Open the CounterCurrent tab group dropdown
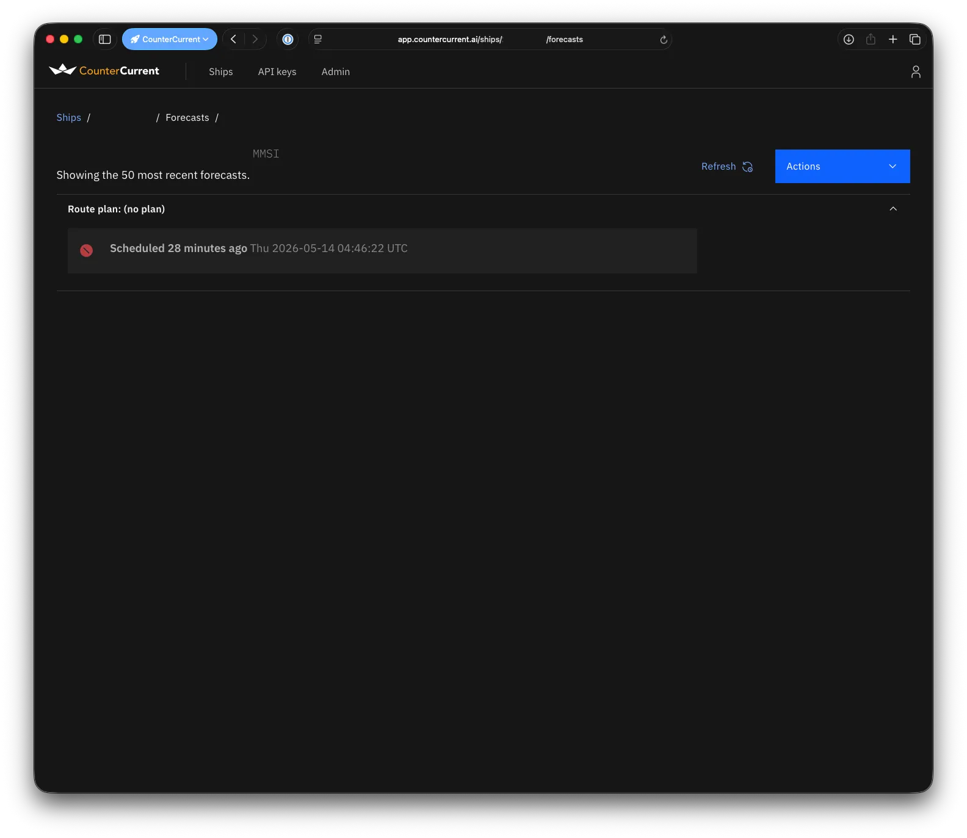Viewport: 967px width, 838px height. coord(170,39)
